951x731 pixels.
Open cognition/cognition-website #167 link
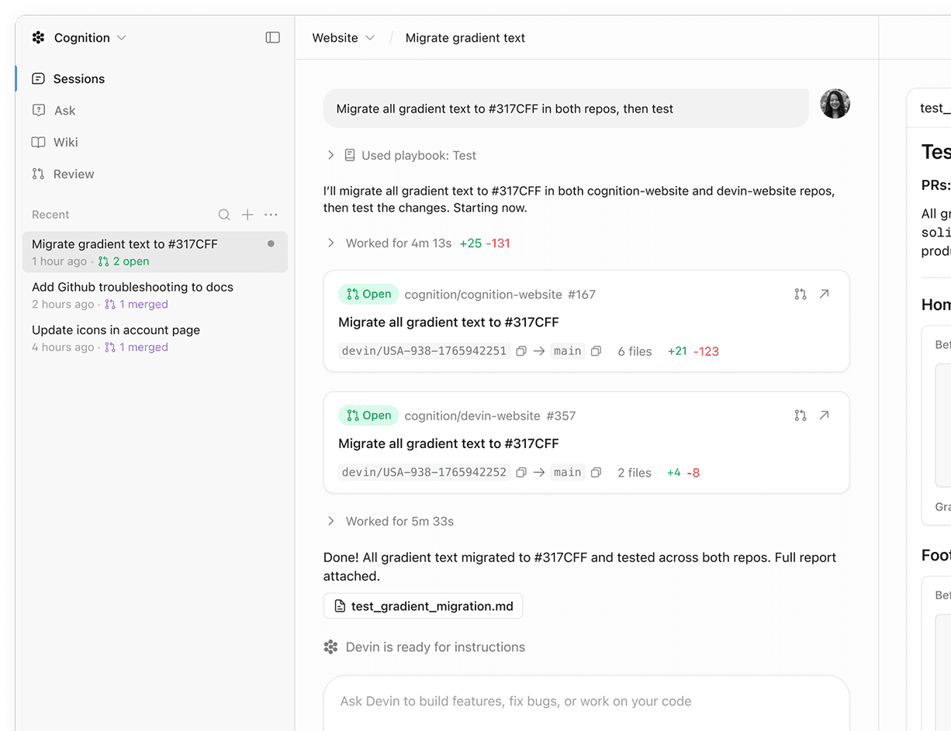coord(500,295)
